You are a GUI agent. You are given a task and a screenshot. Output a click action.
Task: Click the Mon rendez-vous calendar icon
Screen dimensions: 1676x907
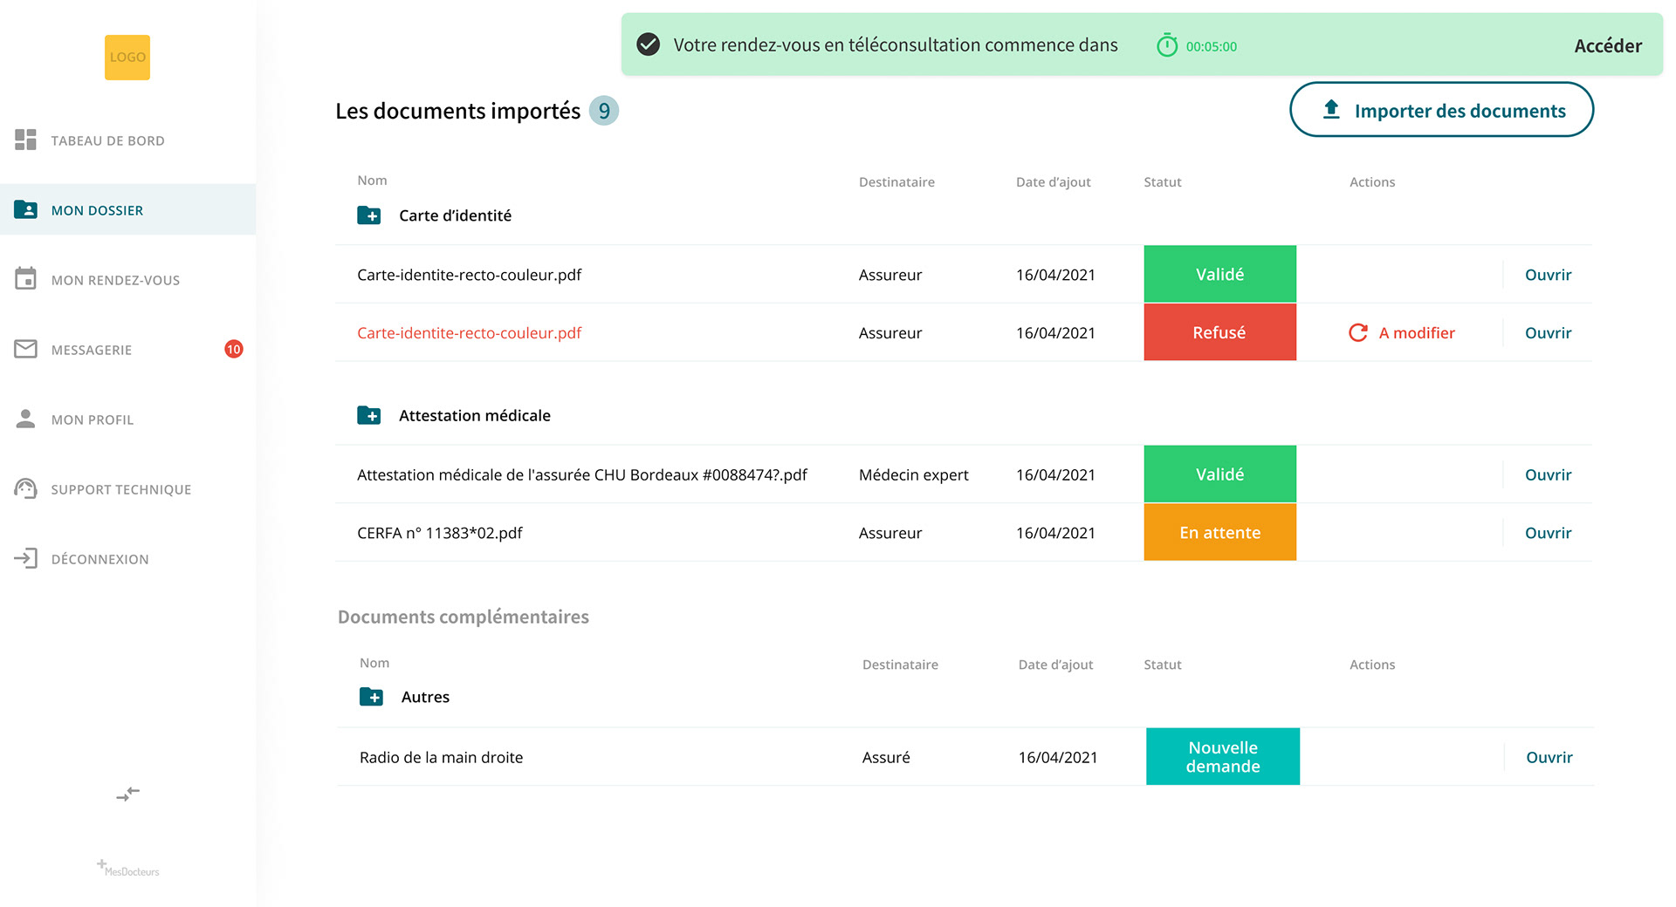[25, 278]
